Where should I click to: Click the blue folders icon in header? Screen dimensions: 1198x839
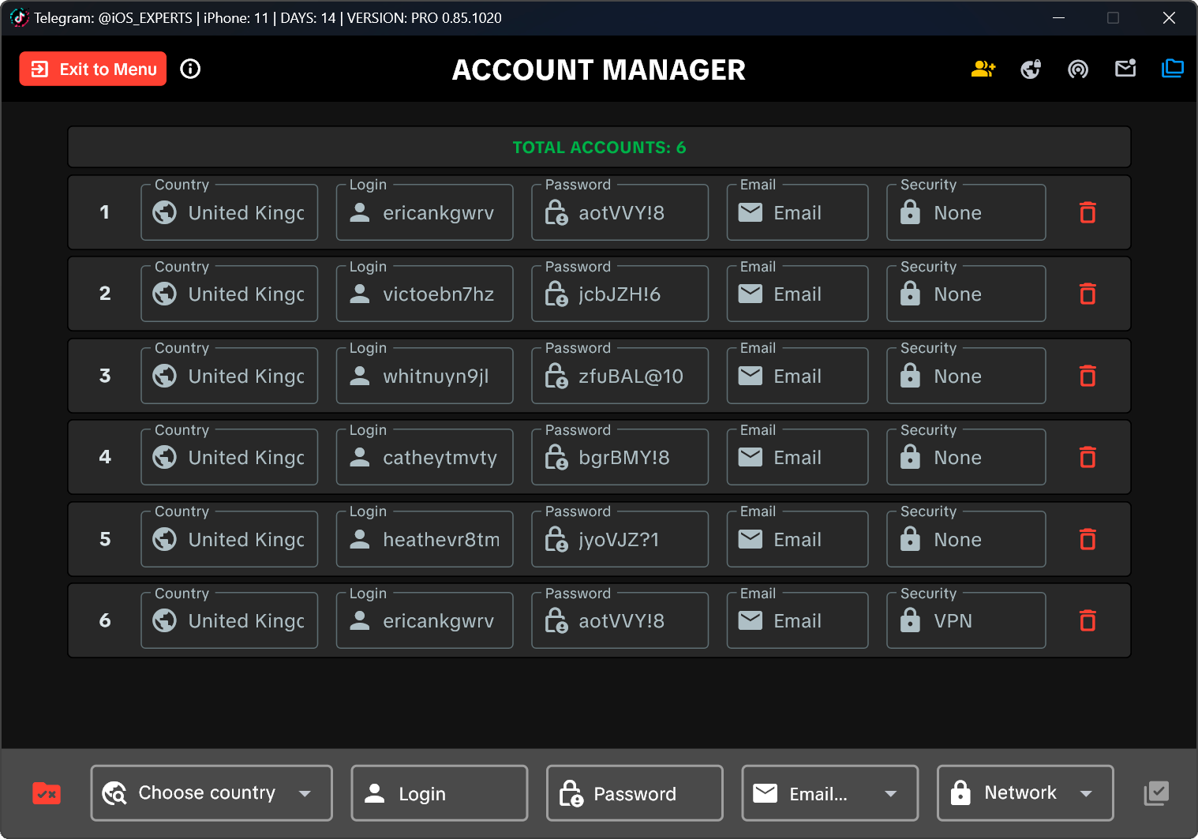[1173, 69]
